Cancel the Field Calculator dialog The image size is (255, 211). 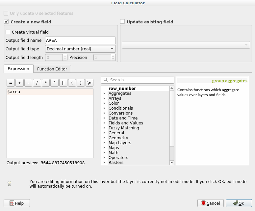211,203
